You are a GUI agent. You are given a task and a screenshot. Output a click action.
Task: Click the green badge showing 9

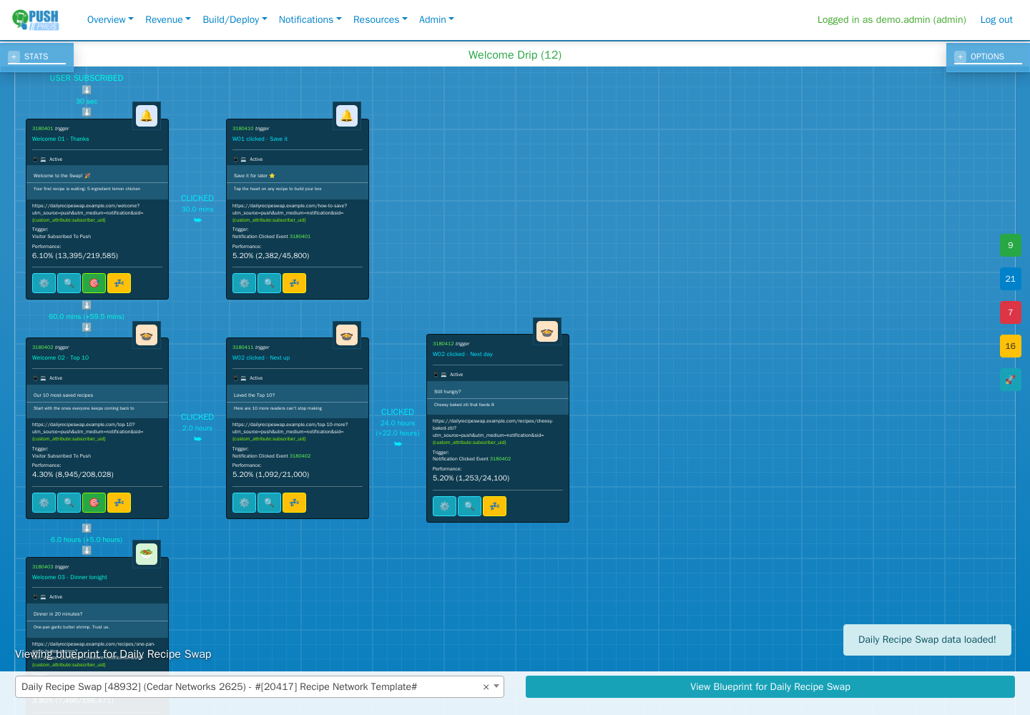pos(1010,245)
